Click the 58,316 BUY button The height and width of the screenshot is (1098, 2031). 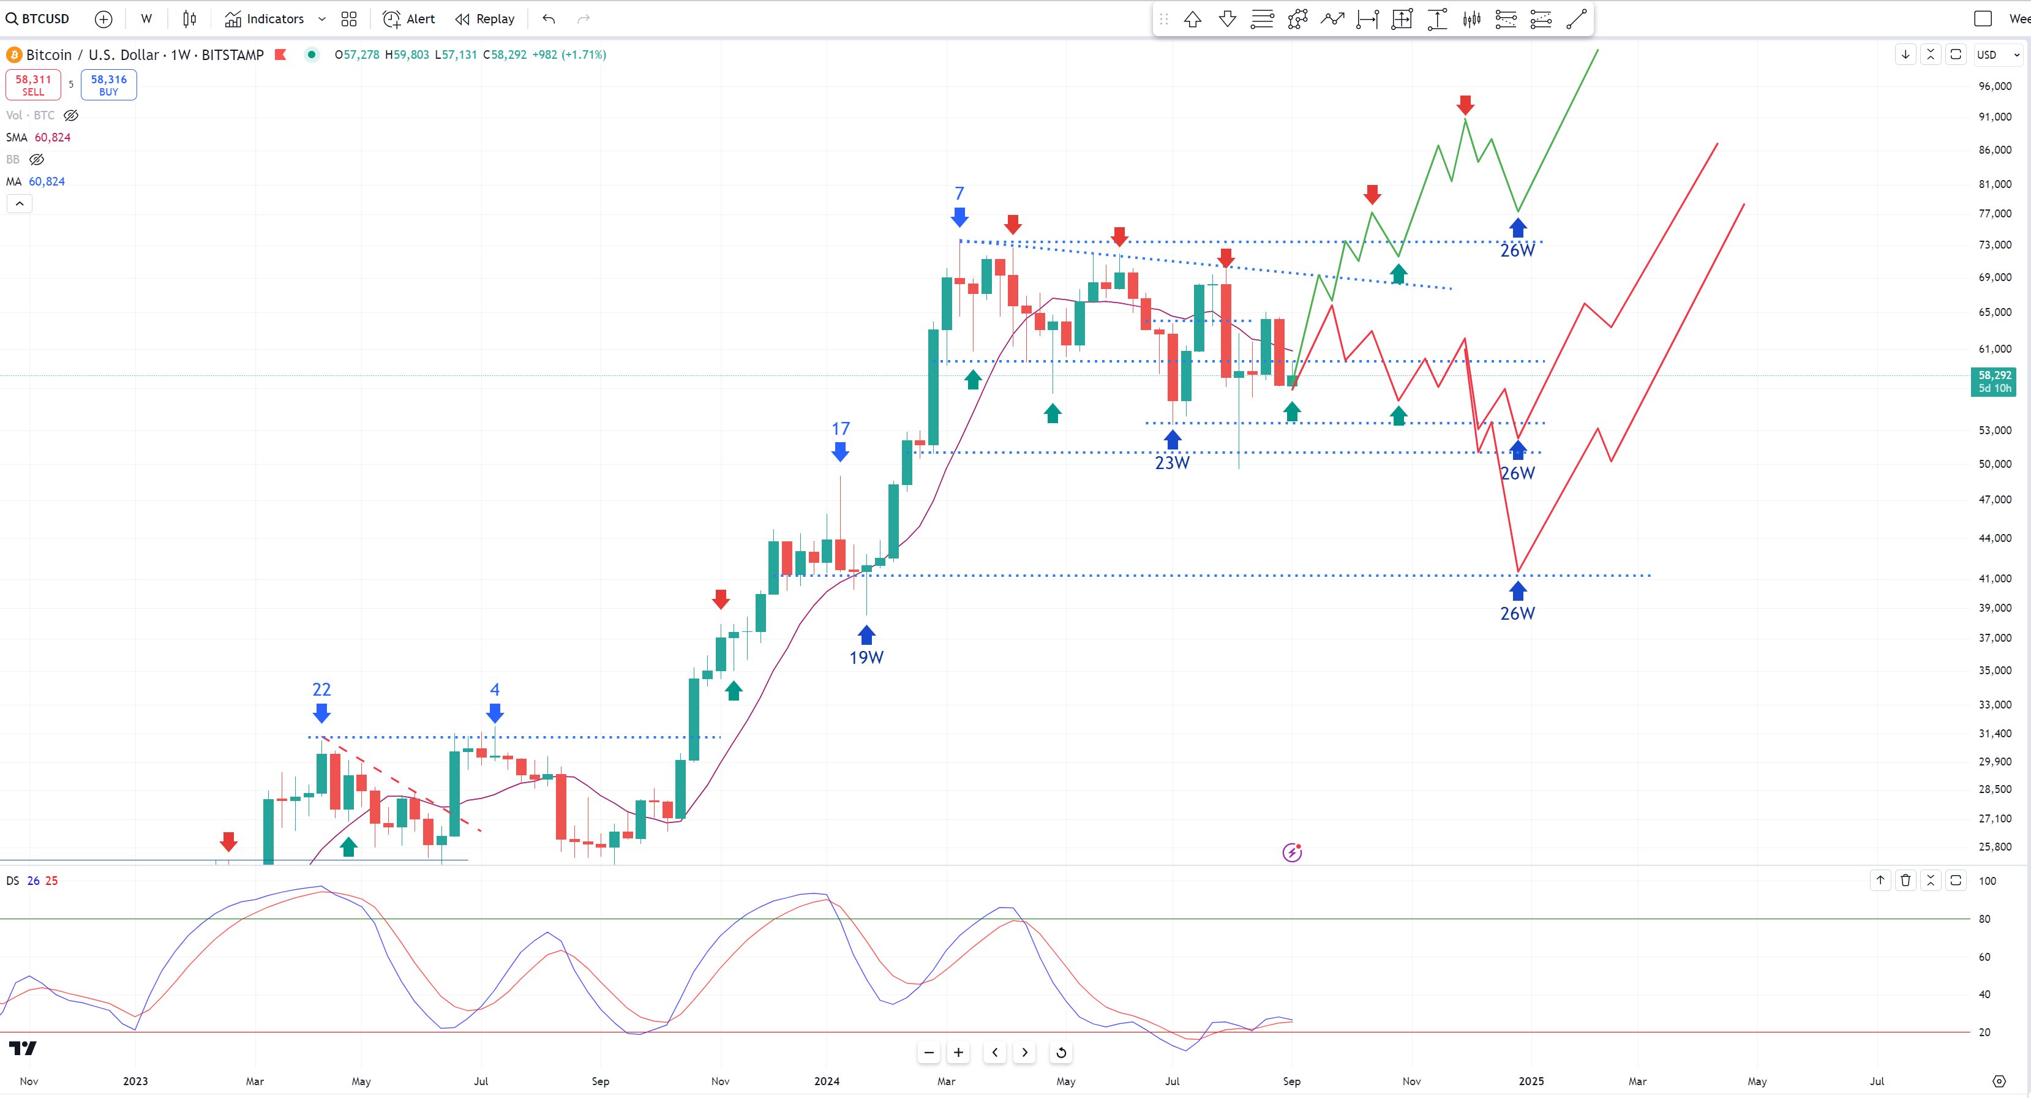[109, 85]
